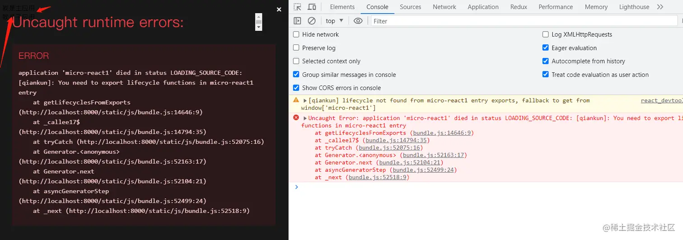Viewport: 683px width, 240px height.
Task: Clear the console with the ban icon
Action: pyautogui.click(x=312, y=21)
